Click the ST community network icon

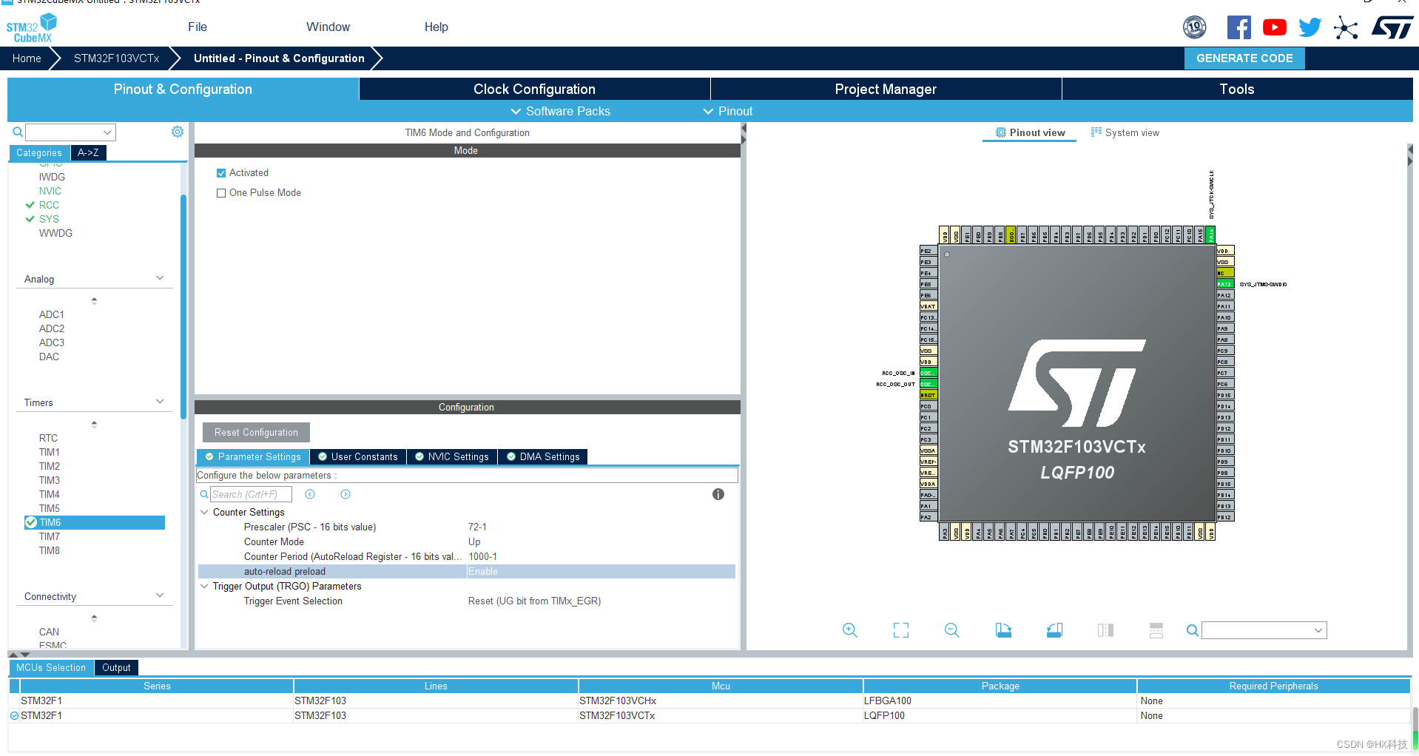point(1346,28)
